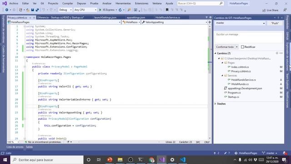Click the browser refresh icon in the toolbar

pos(120,10)
